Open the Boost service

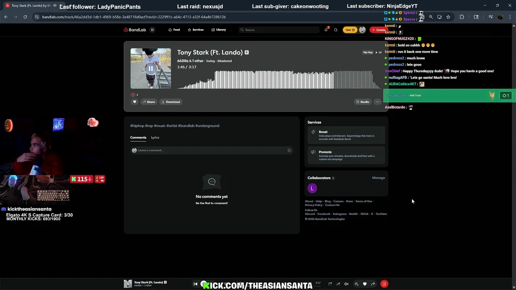click(x=346, y=135)
